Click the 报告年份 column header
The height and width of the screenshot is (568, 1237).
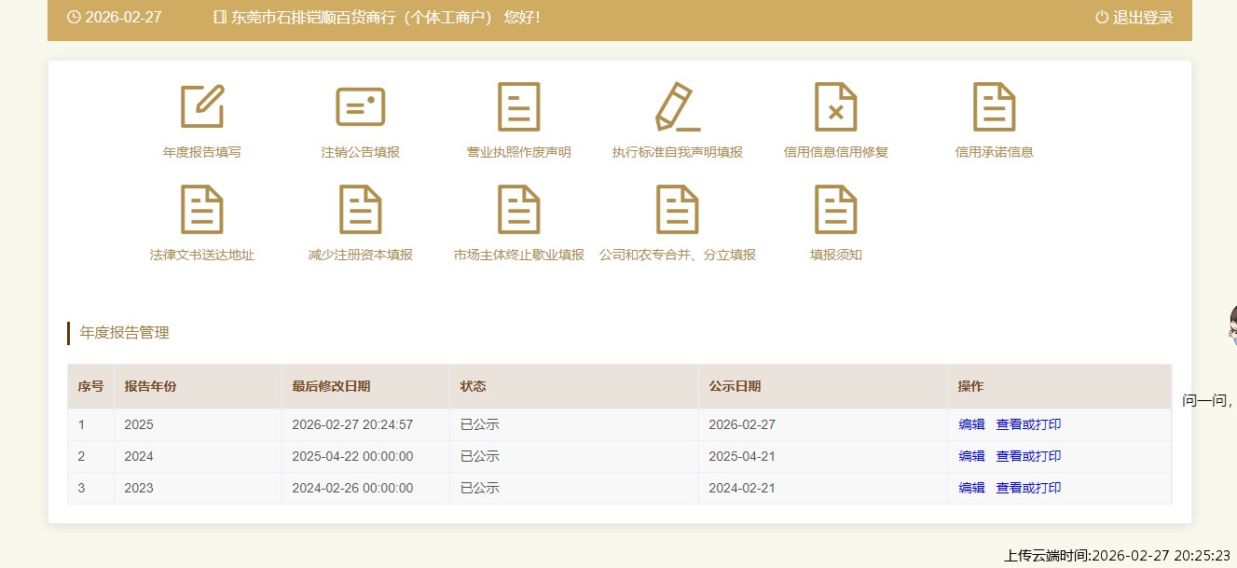(x=150, y=386)
